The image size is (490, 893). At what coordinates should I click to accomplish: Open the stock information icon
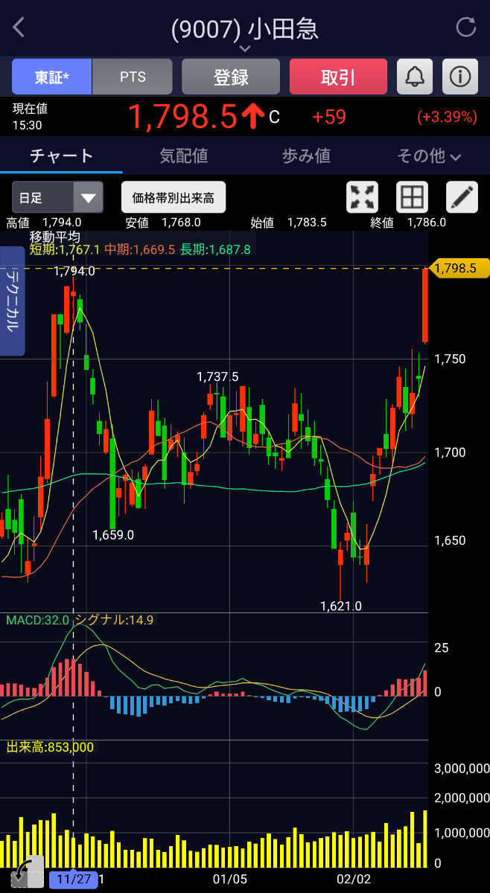[460, 77]
